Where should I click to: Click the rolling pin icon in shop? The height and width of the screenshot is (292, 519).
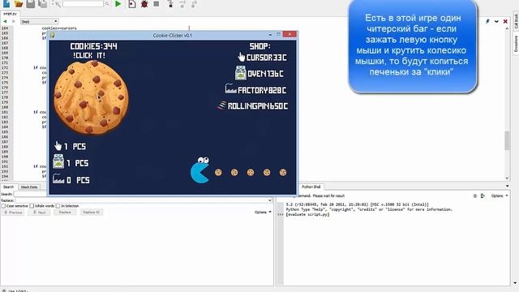click(x=221, y=105)
